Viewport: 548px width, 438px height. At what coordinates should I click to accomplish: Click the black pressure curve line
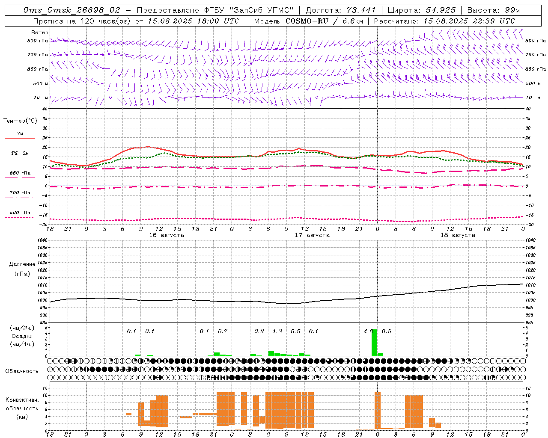click(286, 303)
